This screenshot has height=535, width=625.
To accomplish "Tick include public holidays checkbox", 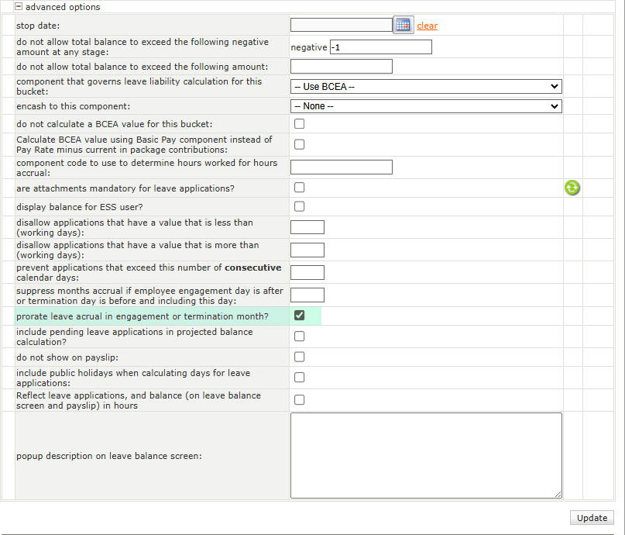I will (x=300, y=378).
